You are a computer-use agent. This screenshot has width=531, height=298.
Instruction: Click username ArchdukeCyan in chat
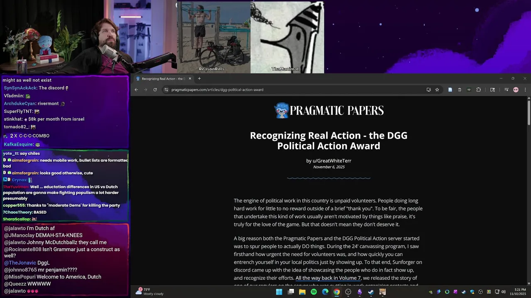pos(19,103)
